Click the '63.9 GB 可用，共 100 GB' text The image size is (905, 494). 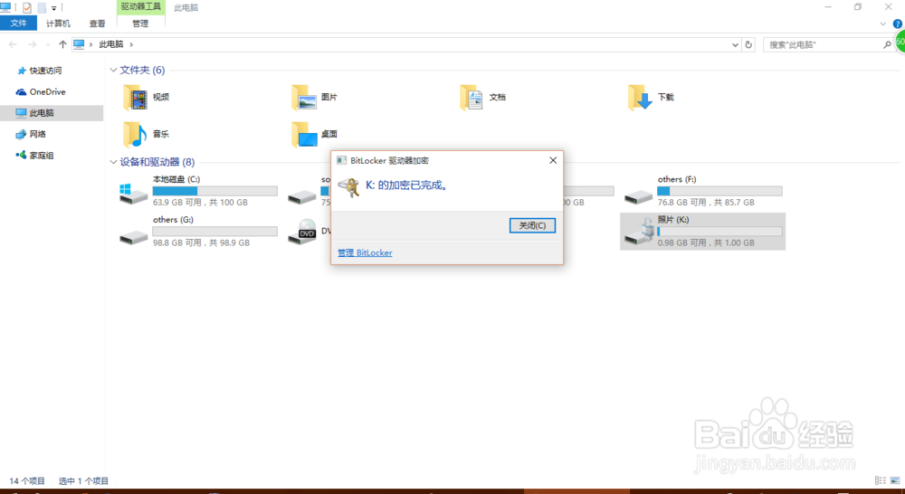tap(200, 203)
